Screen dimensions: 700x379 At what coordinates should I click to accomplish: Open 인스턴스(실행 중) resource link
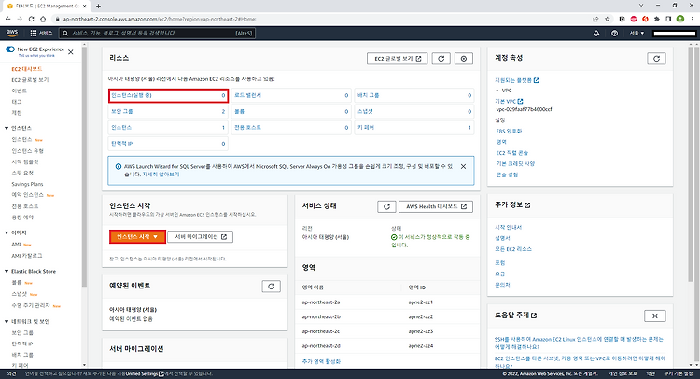132,95
